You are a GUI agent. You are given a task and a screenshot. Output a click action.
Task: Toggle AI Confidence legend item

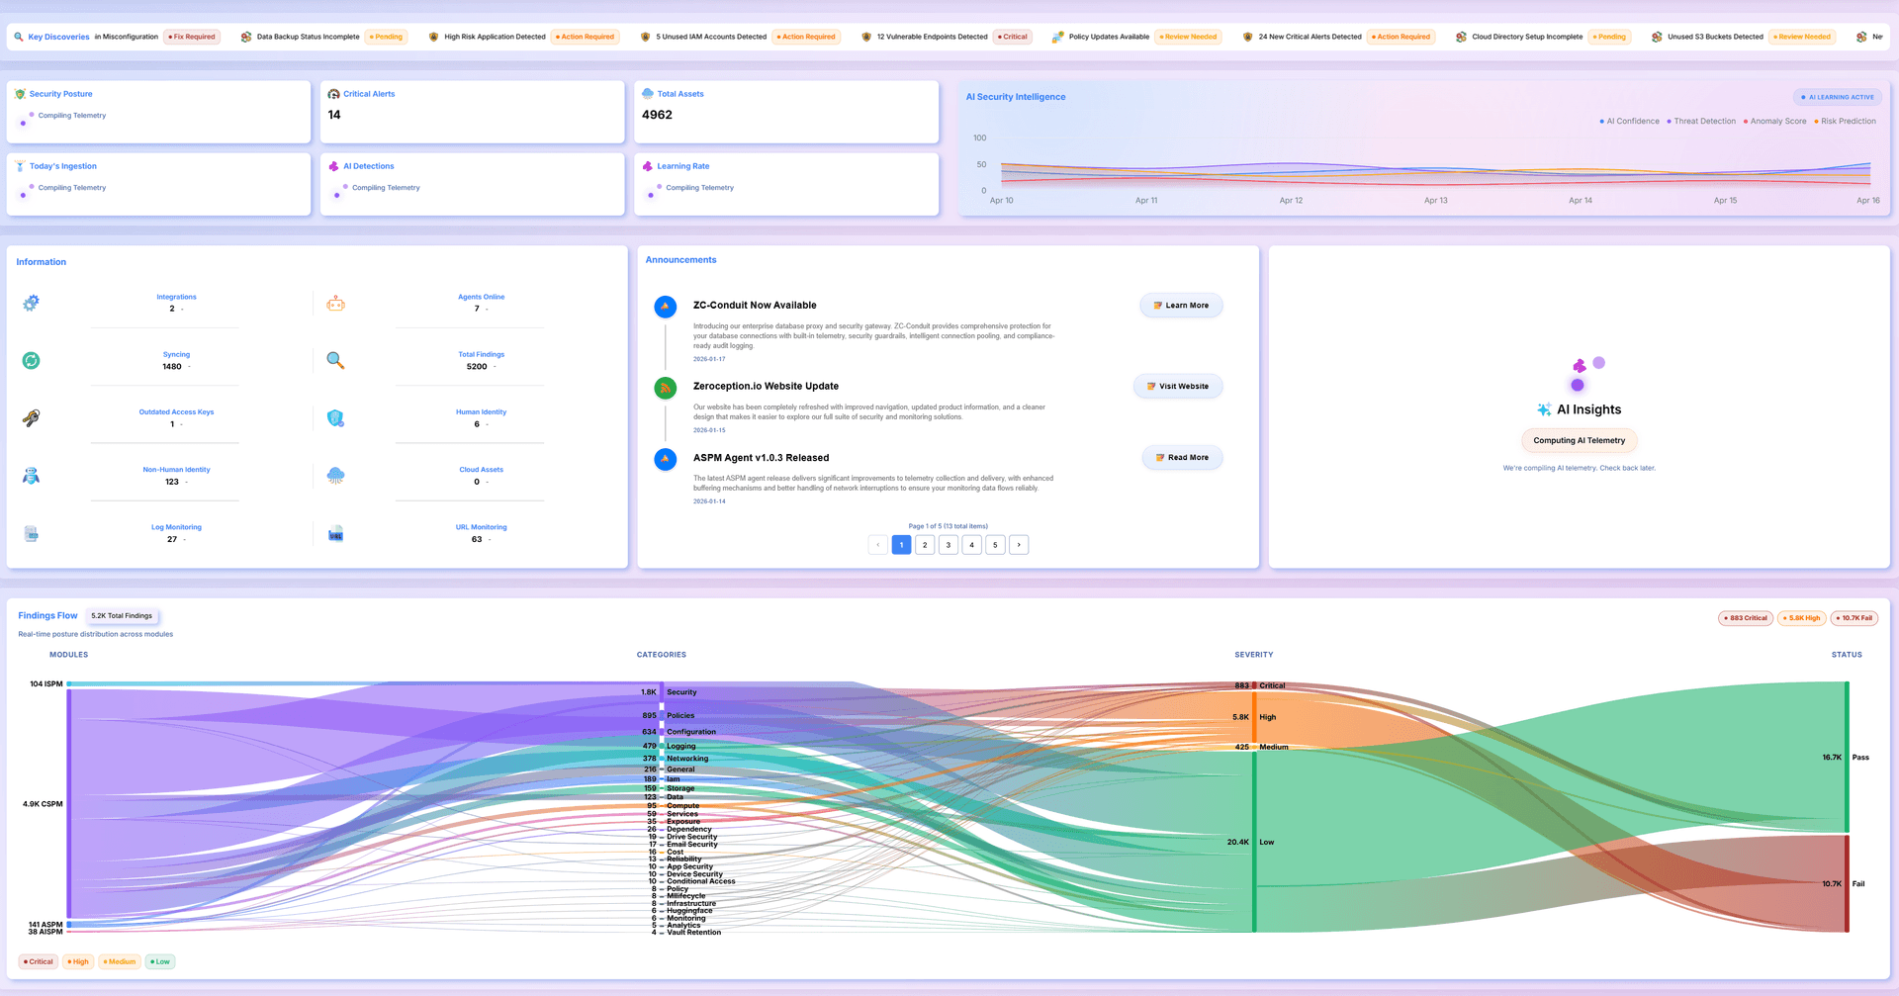point(1629,122)
